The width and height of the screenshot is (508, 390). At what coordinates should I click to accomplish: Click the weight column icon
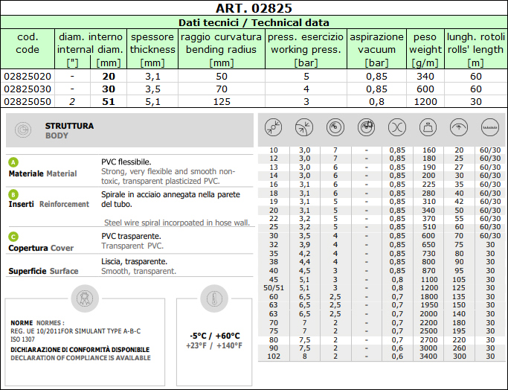pyautogui.click(x=428, y=127)
